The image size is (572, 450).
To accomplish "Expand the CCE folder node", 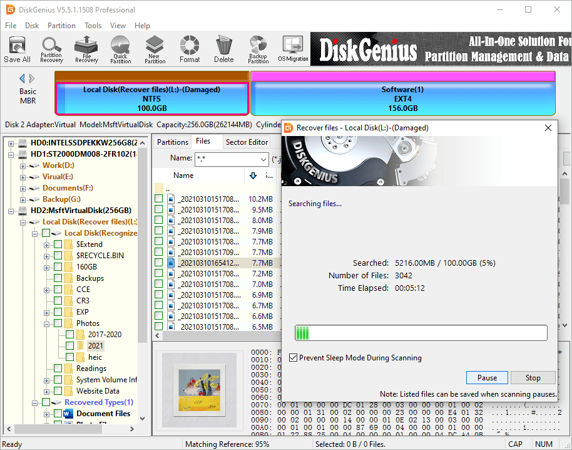I will (46, 290).
